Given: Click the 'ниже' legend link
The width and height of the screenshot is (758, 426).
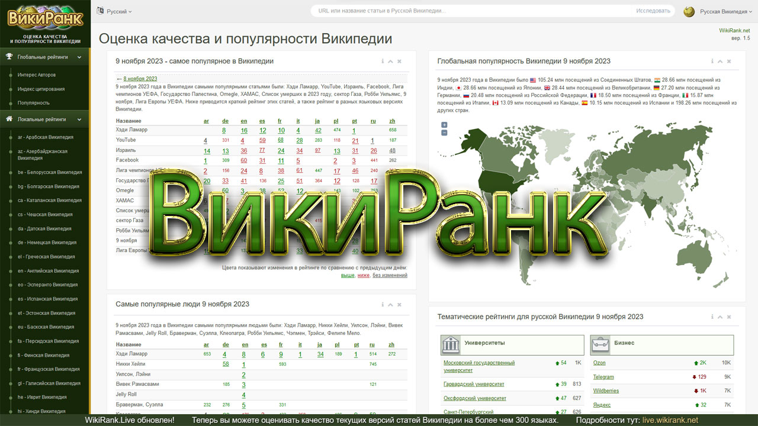Looking at the screenshot, I should (x=364, y=275).
